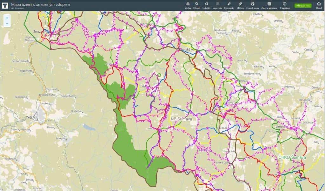The height and width of the screenshot is (191, 325).
Task: Show the map Legenda
Action: (x=217, y=5)
